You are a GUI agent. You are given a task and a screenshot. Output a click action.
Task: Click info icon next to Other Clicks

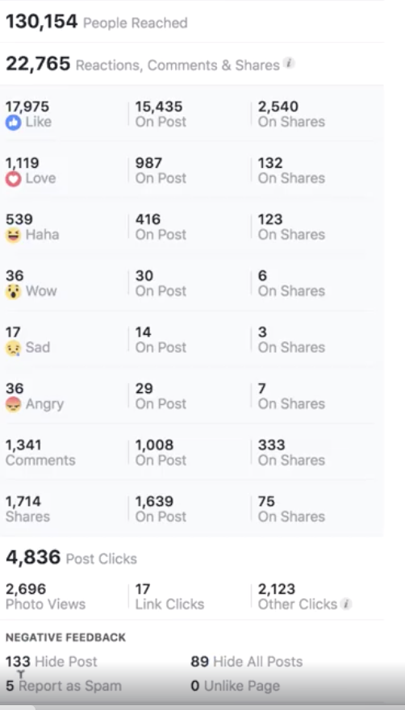click(x=346, y=603)
